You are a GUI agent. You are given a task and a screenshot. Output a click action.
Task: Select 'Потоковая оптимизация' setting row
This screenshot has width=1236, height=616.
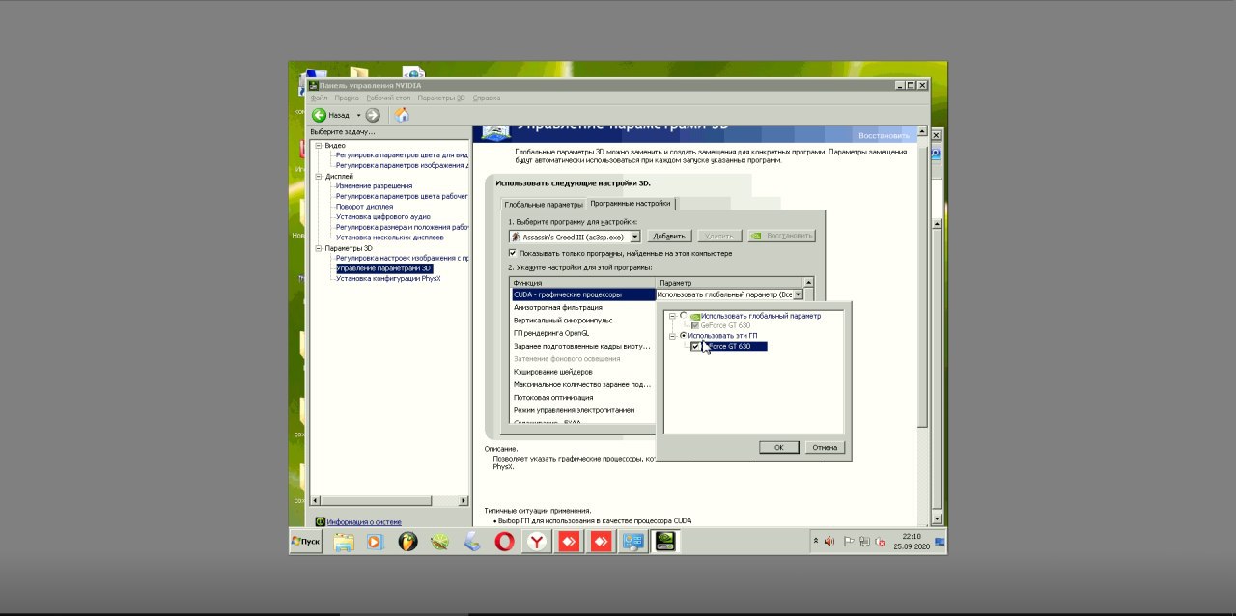(583, 397)
